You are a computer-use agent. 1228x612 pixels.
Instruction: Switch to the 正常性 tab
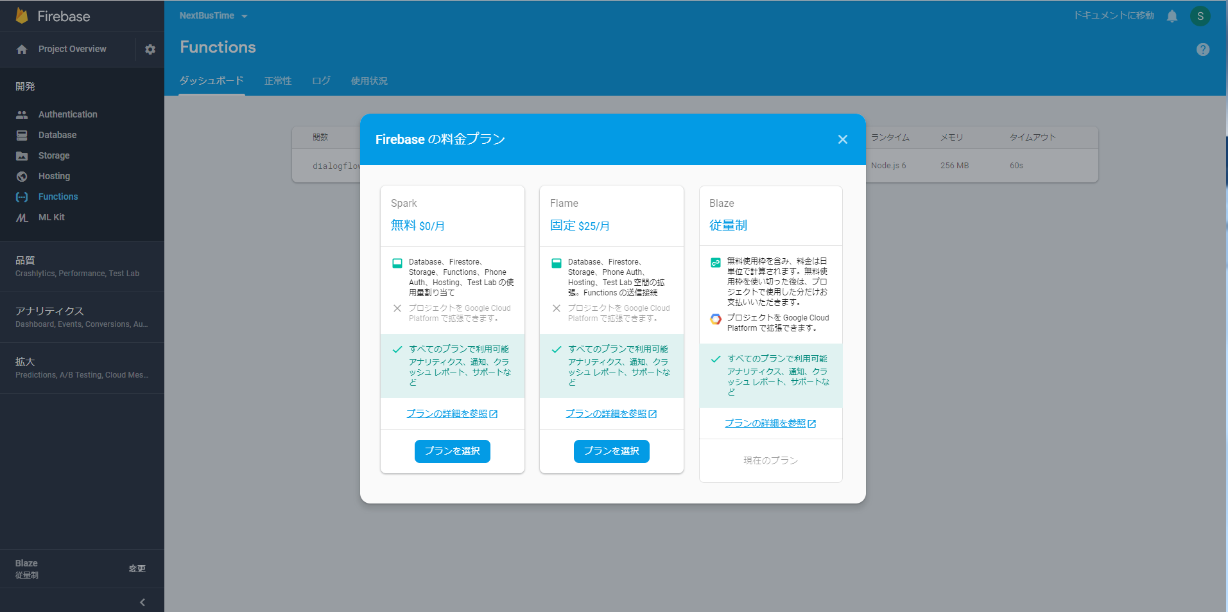(x=278, y=81)
